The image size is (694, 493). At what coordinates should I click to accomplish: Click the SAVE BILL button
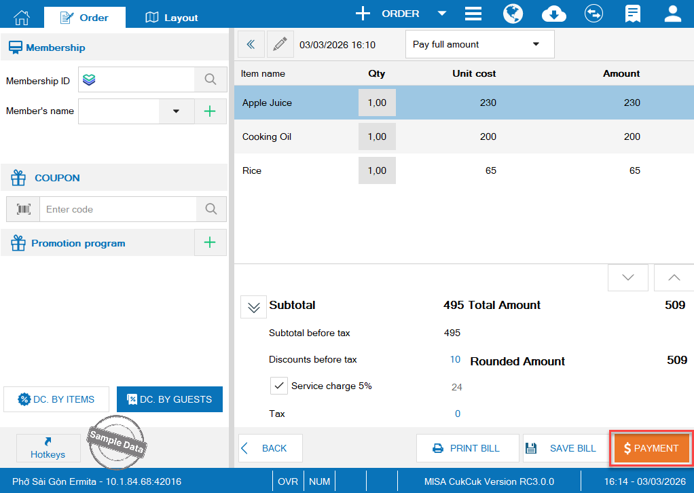(564, 448)
